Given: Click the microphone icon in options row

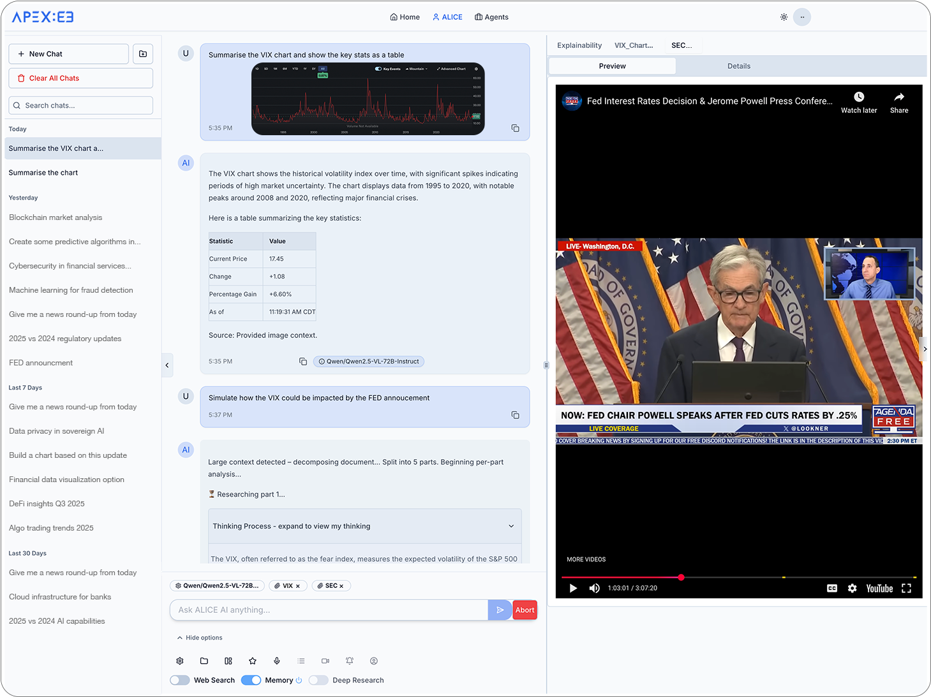Looking at the screenshot, I should (277, 661).
